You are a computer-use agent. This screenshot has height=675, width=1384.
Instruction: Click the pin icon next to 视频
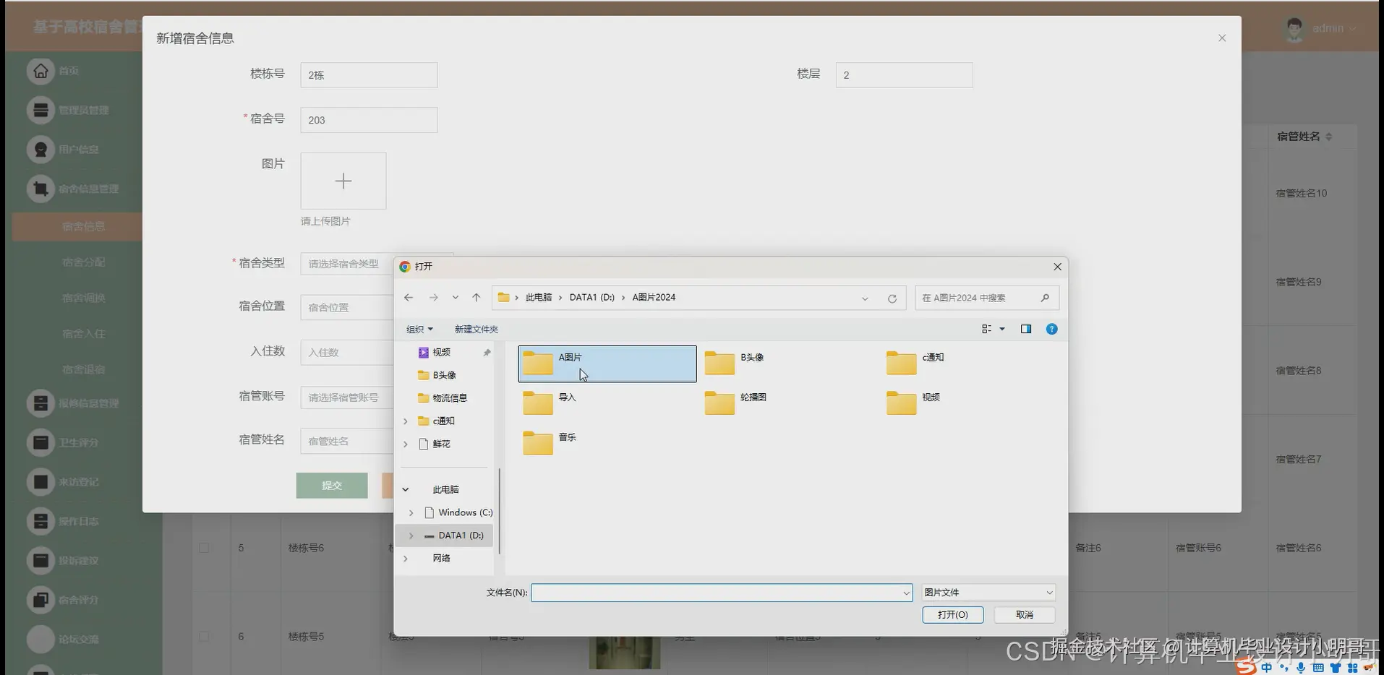click(487, 353)
